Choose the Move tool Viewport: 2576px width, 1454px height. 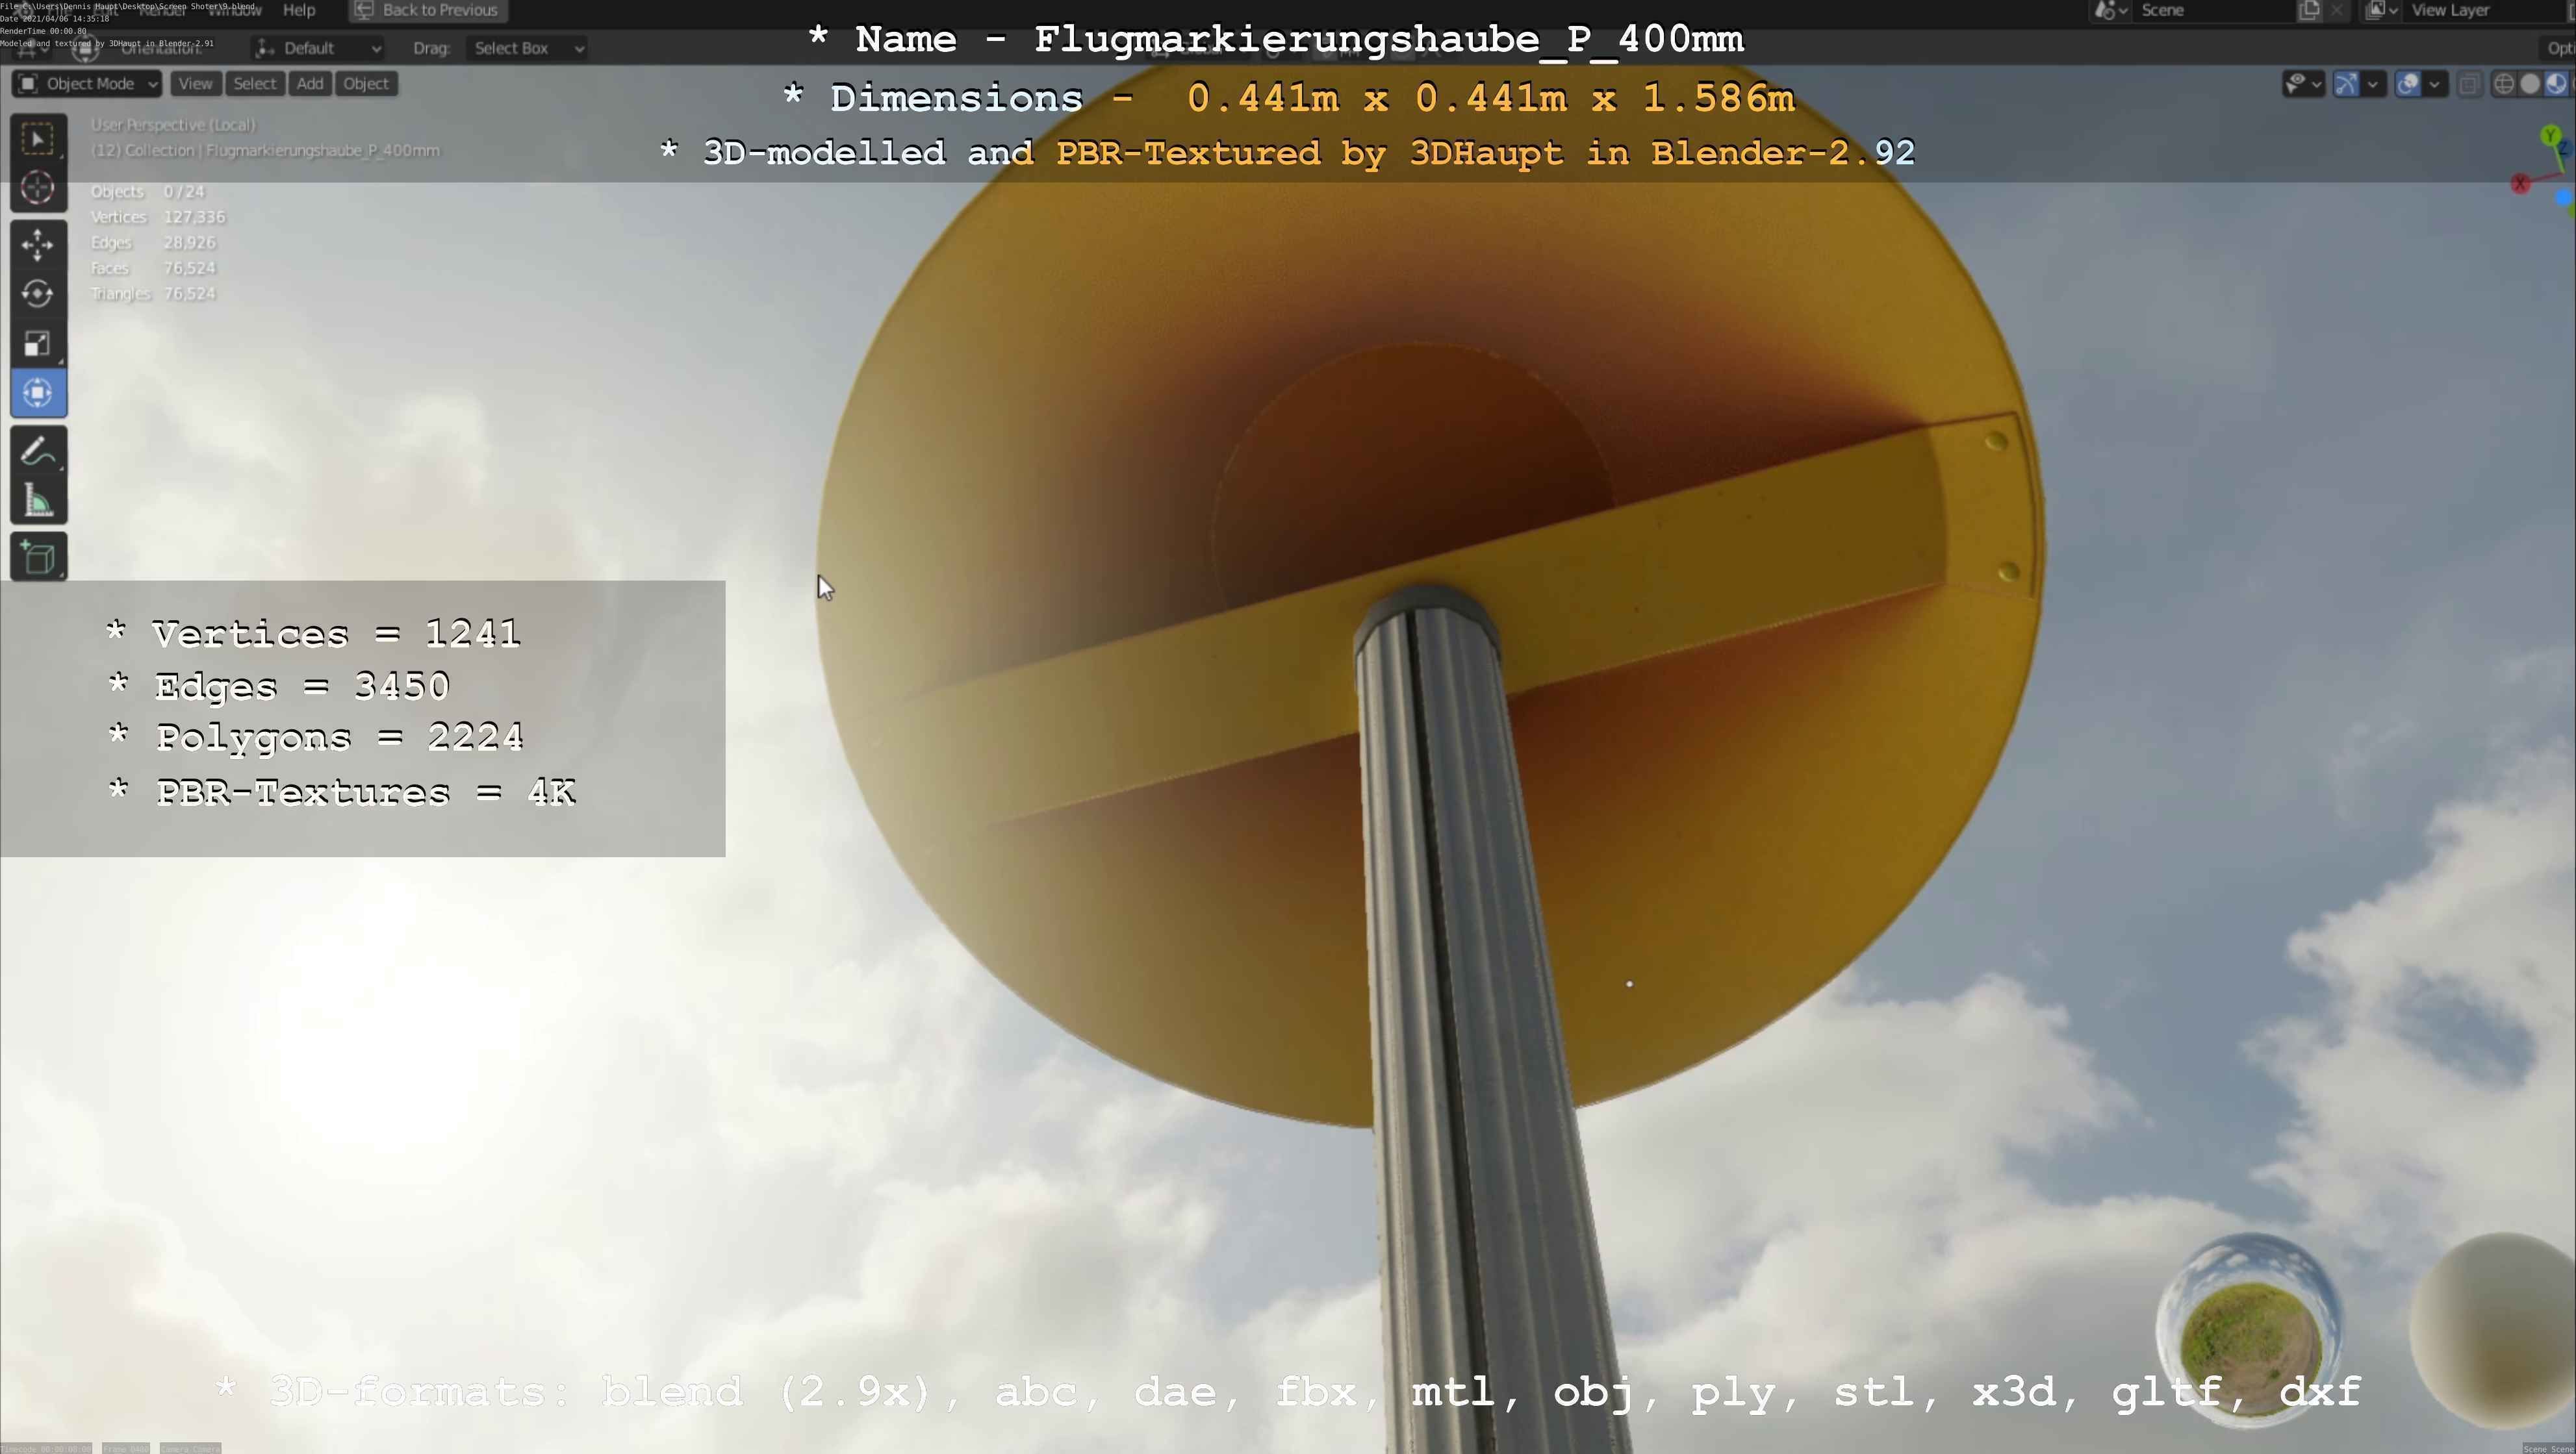click(38, 245)
